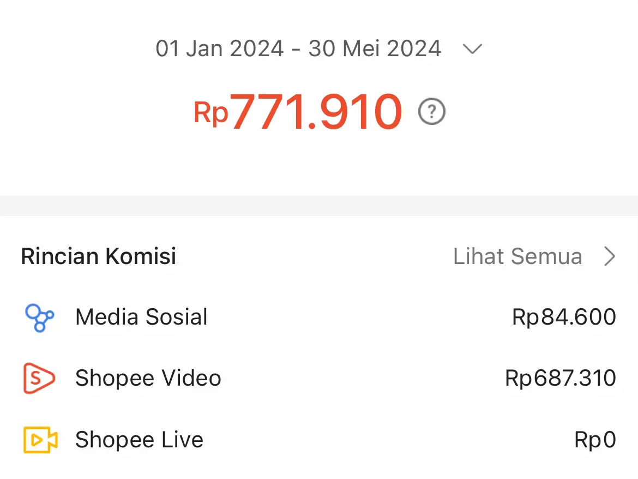
Task: Click the Shopee Live camera icon
Action: [40, 440]
